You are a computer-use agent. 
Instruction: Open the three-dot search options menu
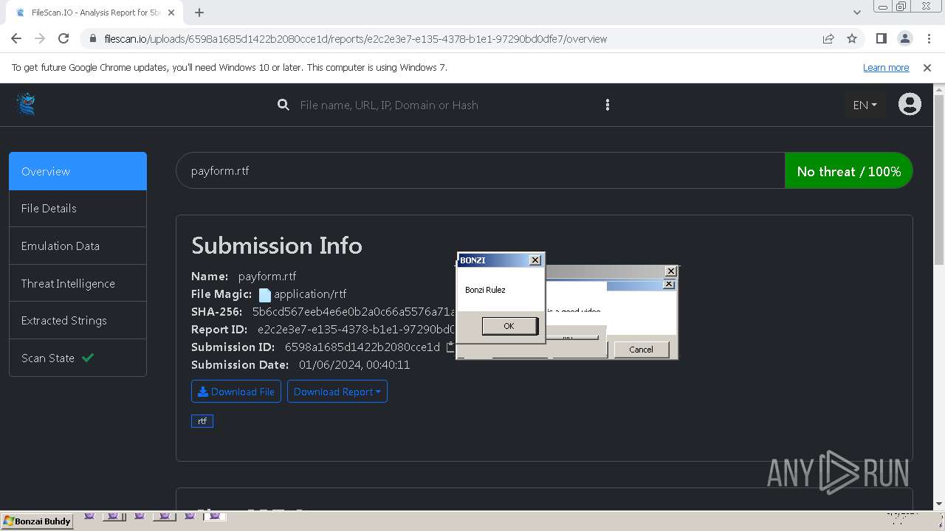(608, 105)
